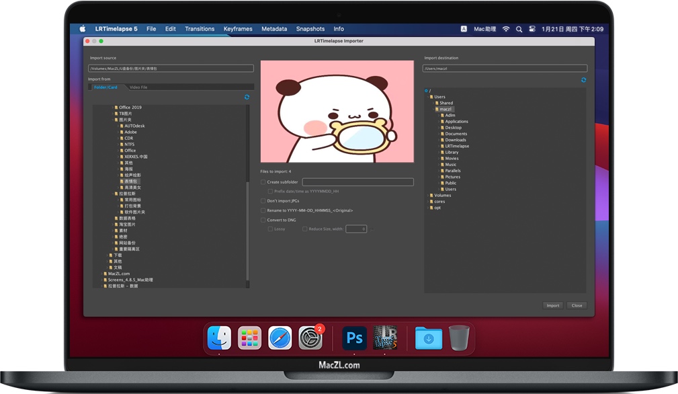Check Don't import JPGs
The image size is (678, 394).
263,201
